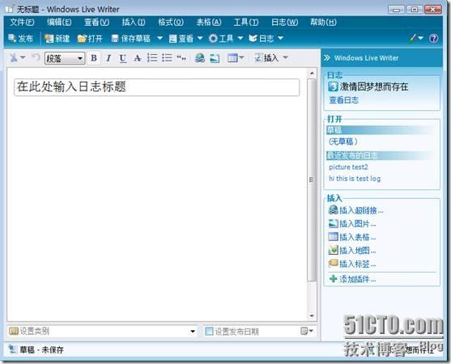Open the 插入 menu in menu bar
Viewport: 451px width, 364px height.
point(134,22)
